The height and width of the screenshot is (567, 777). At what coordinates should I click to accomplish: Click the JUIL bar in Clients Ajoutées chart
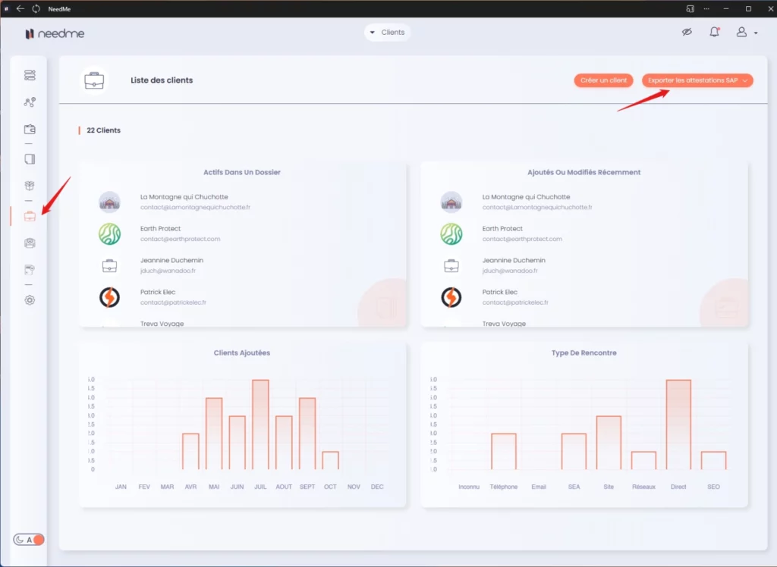(260, 424)
